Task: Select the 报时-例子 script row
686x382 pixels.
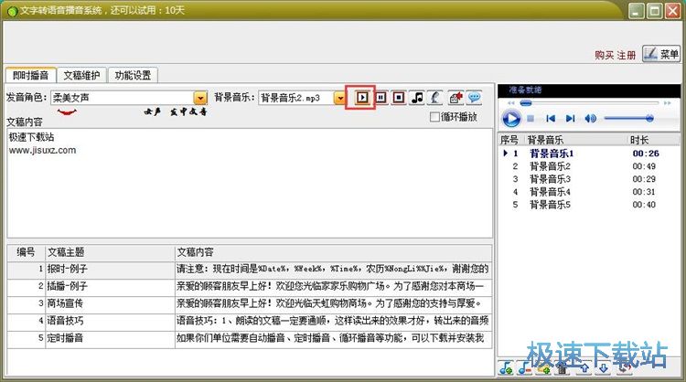Action: [250, 269]
